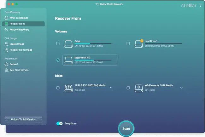Click the Recover From page heading

(x=68, y=18)
